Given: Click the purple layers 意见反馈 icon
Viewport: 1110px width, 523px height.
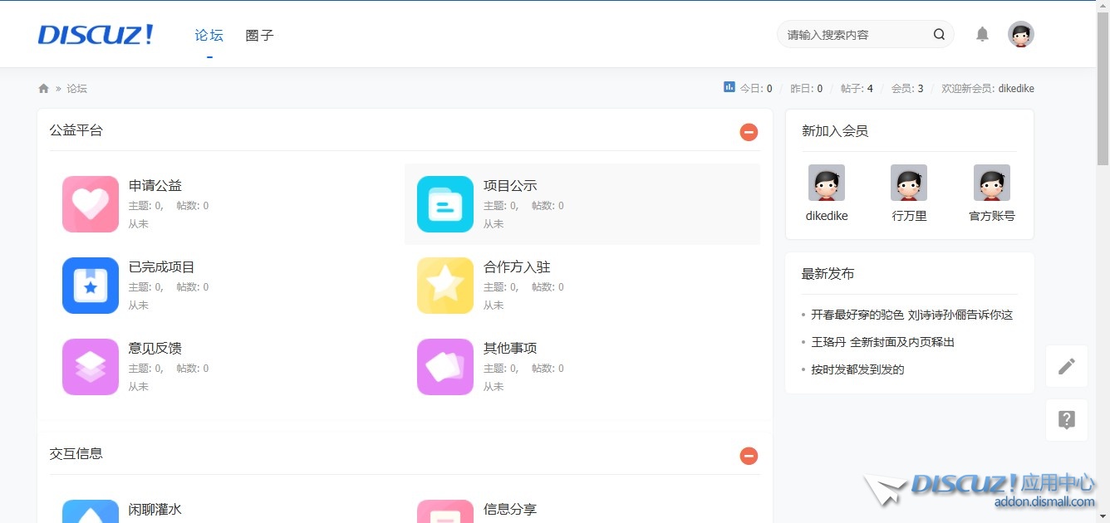Looking at the screenshot, I should coord(91,367).
